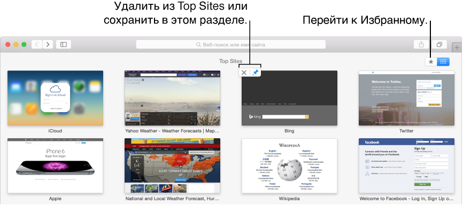Click 'Welcome to Facebook - Log In' label
Image resolution: width=463 pixels, height=205 pixels.
tap(406, 199)
